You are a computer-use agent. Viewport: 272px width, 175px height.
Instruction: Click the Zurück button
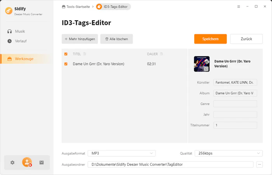246,39
